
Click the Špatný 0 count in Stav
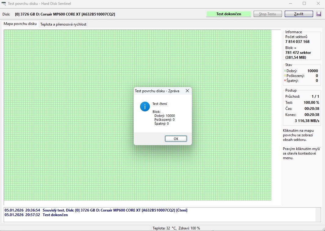(x=317, y=81)
